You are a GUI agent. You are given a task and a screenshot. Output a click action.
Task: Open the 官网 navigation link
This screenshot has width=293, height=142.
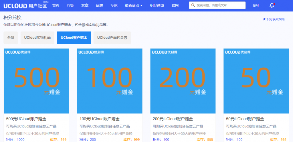[175, 5]
